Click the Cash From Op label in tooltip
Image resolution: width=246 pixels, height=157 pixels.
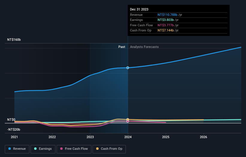[141, 31]
